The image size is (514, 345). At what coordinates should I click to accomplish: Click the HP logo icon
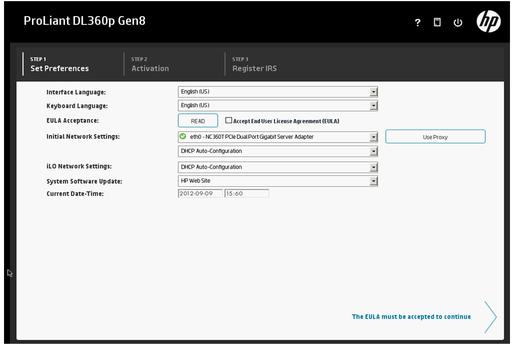(x=488, y=22)
